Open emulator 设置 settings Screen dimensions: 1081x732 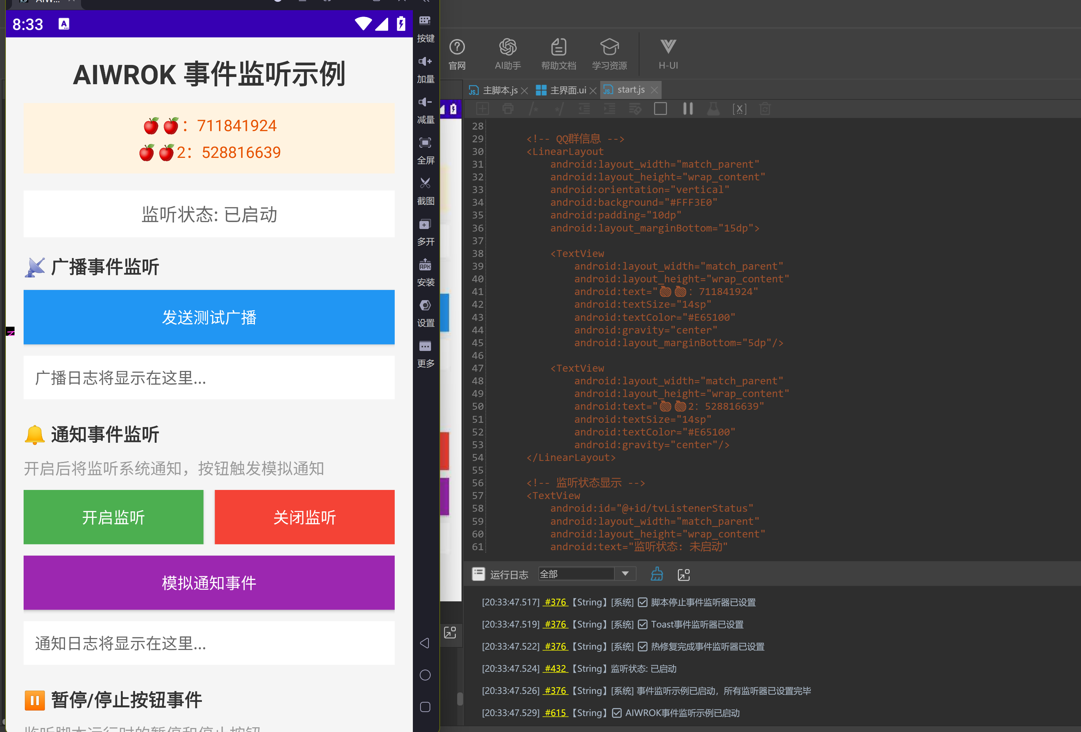click(x=425, y=314)
